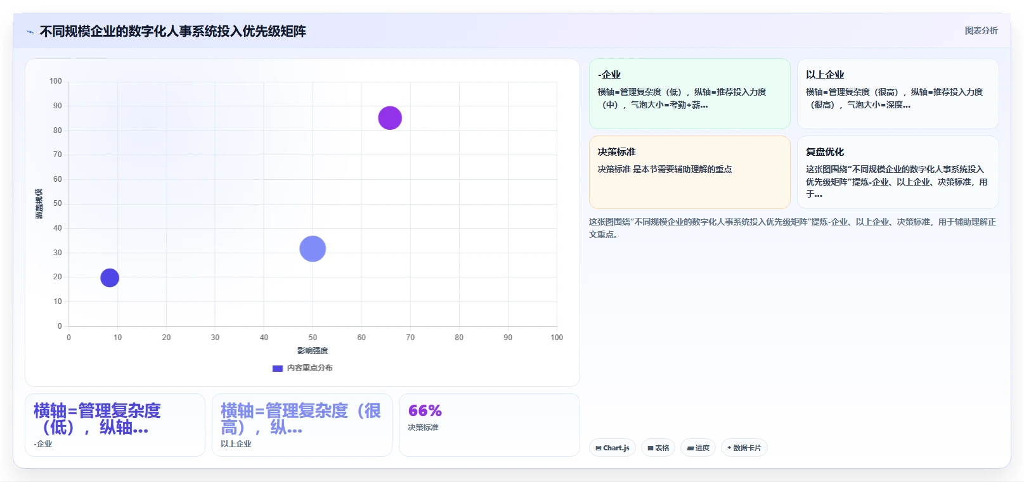Click the Chart.js chip icon
The image size is (1024, 482).
pos(599,448)
